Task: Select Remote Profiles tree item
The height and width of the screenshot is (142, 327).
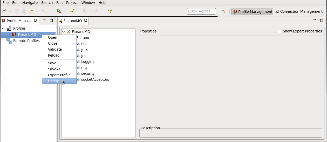Action: 26,41
